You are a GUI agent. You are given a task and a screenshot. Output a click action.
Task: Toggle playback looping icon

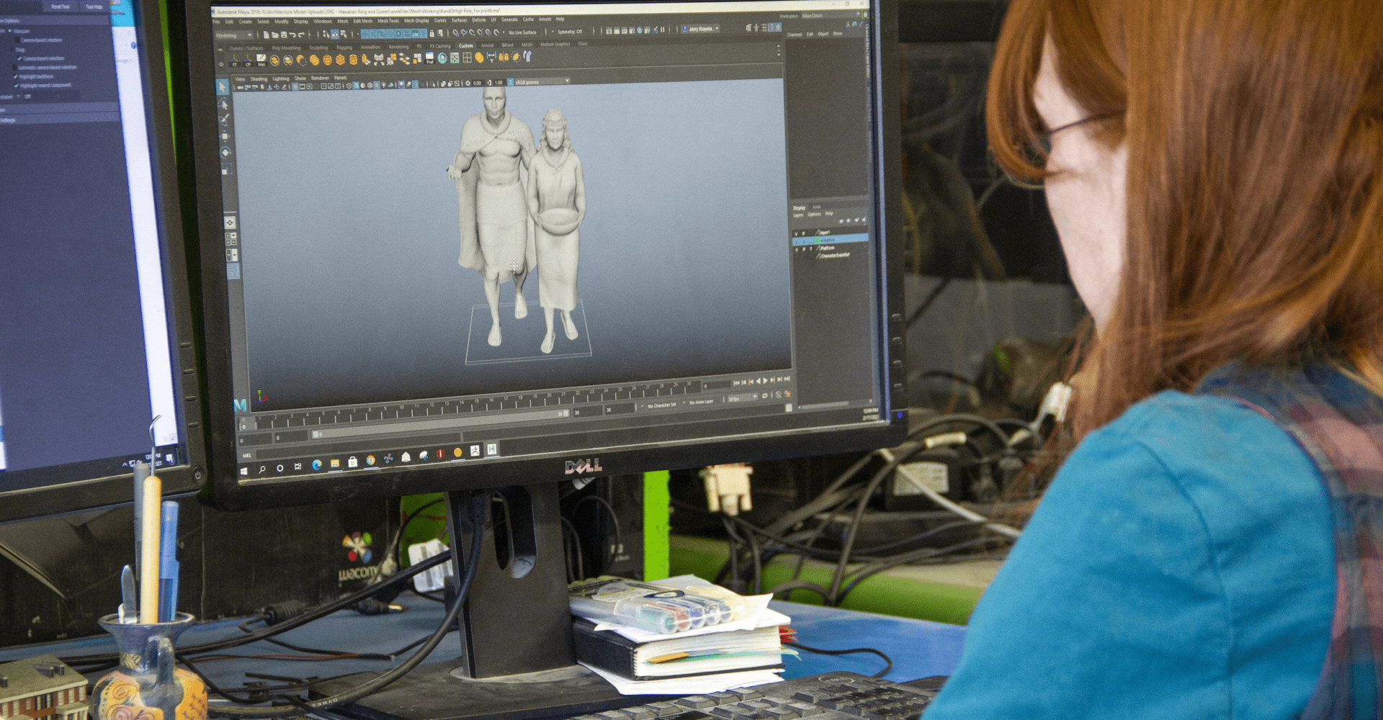tap(765, 395)
